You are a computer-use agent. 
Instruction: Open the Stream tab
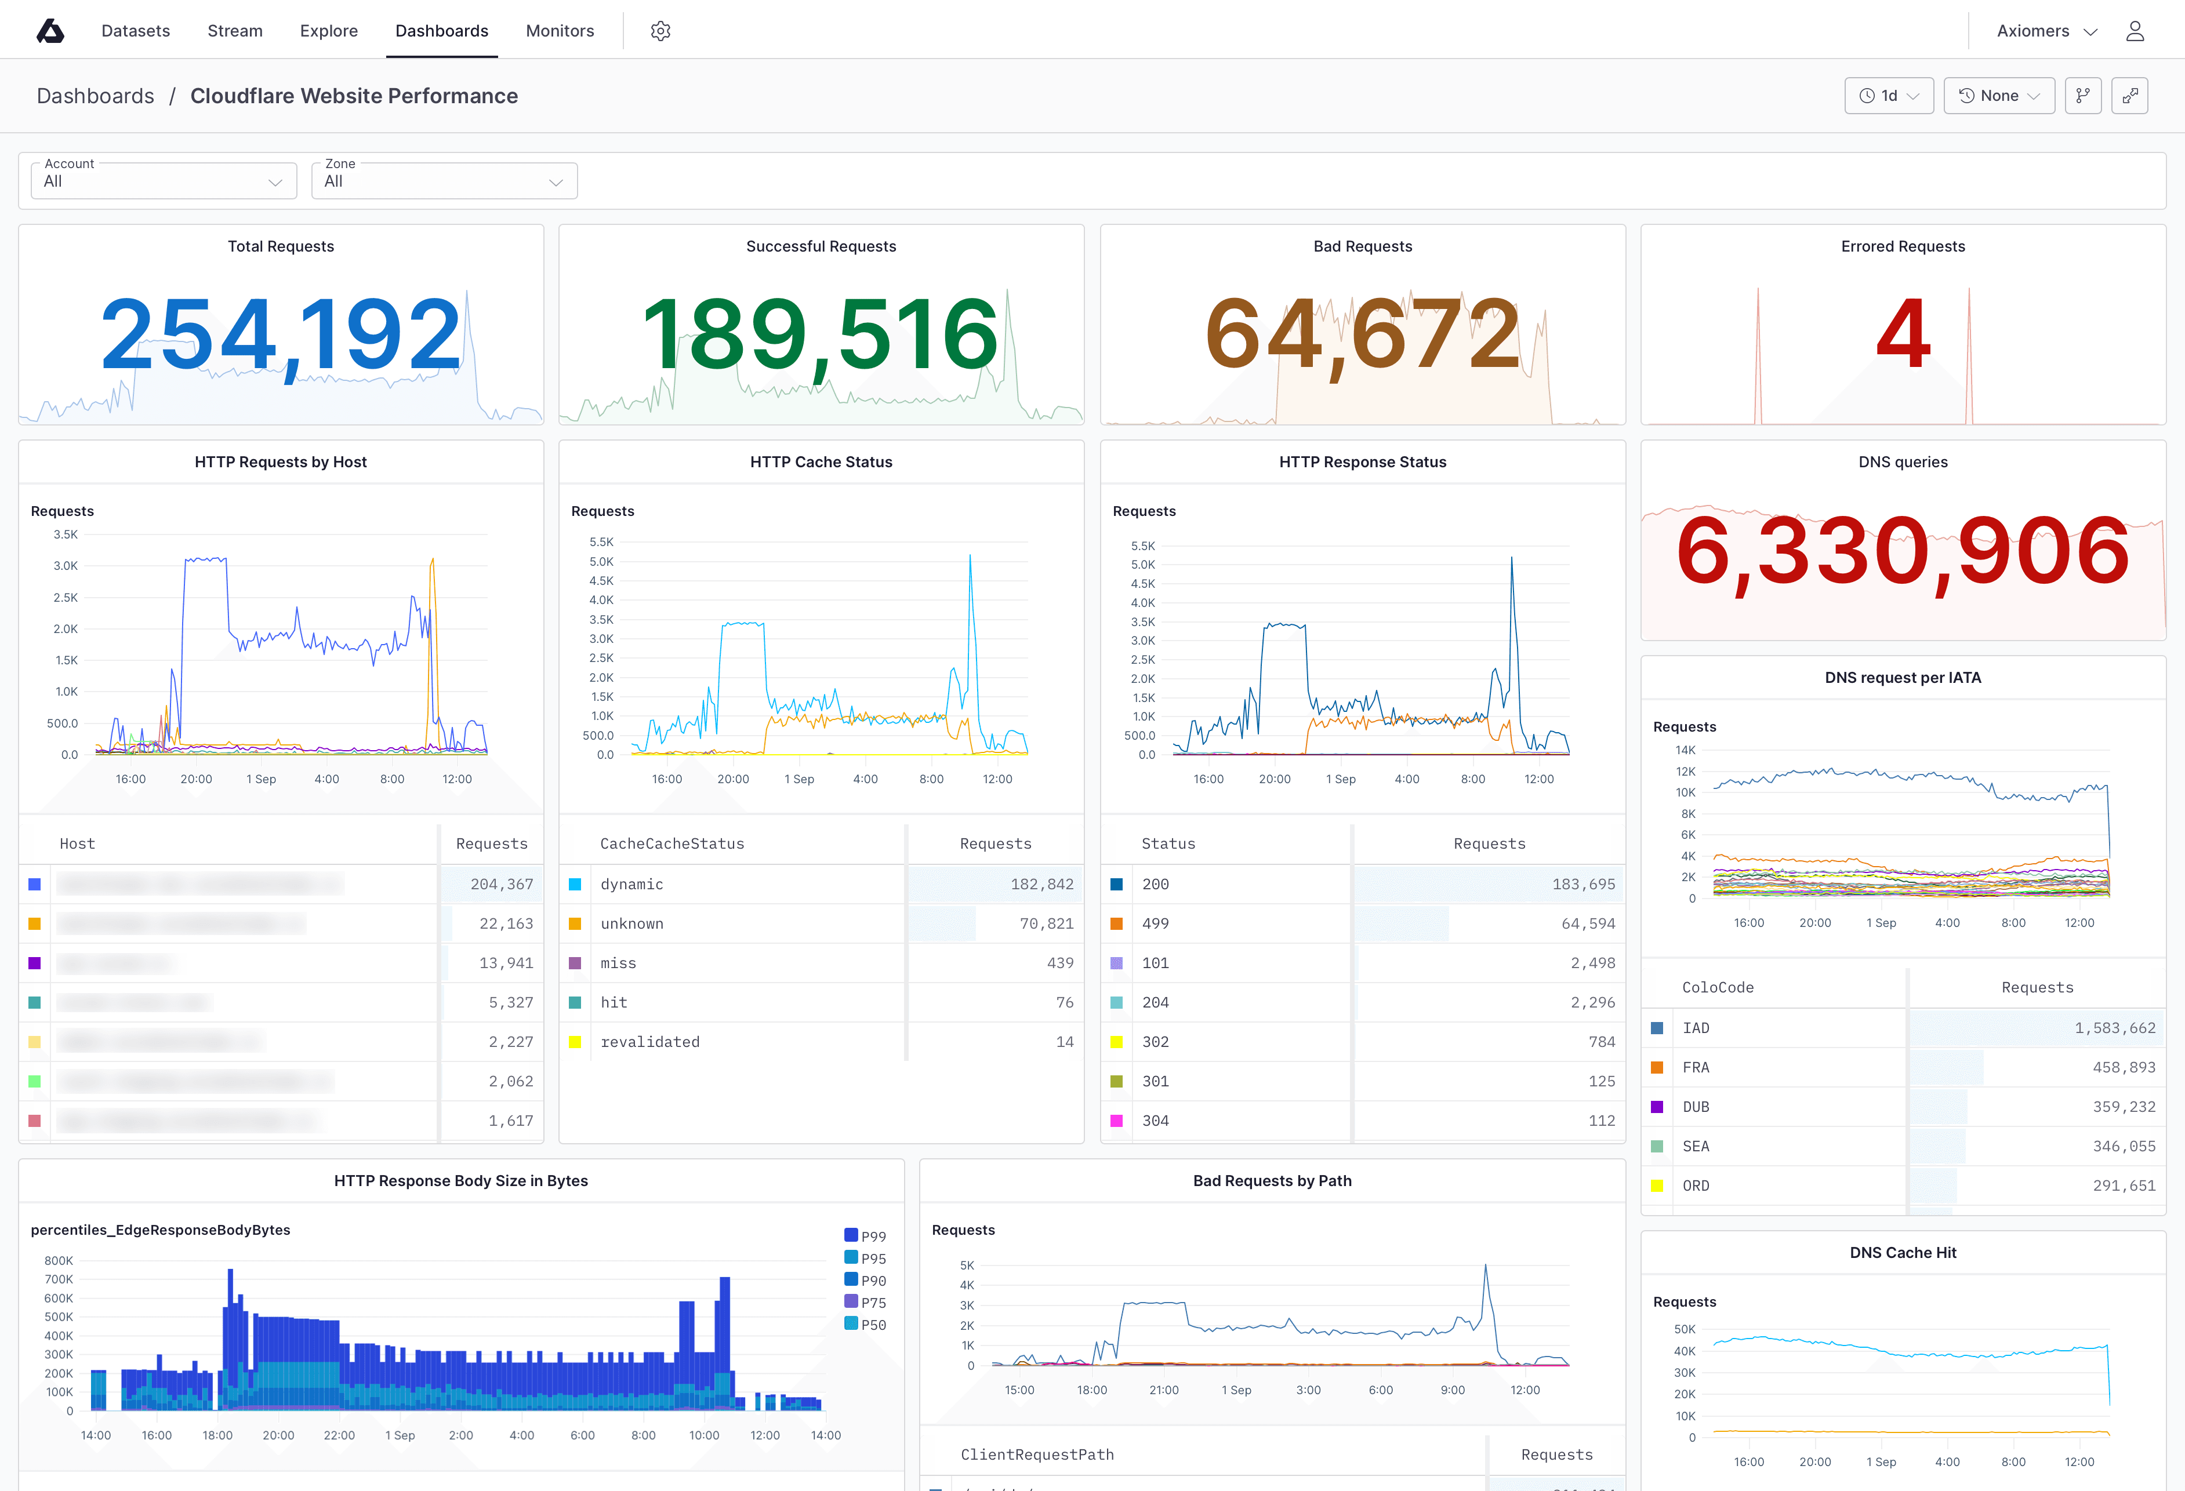click(235, 31)
